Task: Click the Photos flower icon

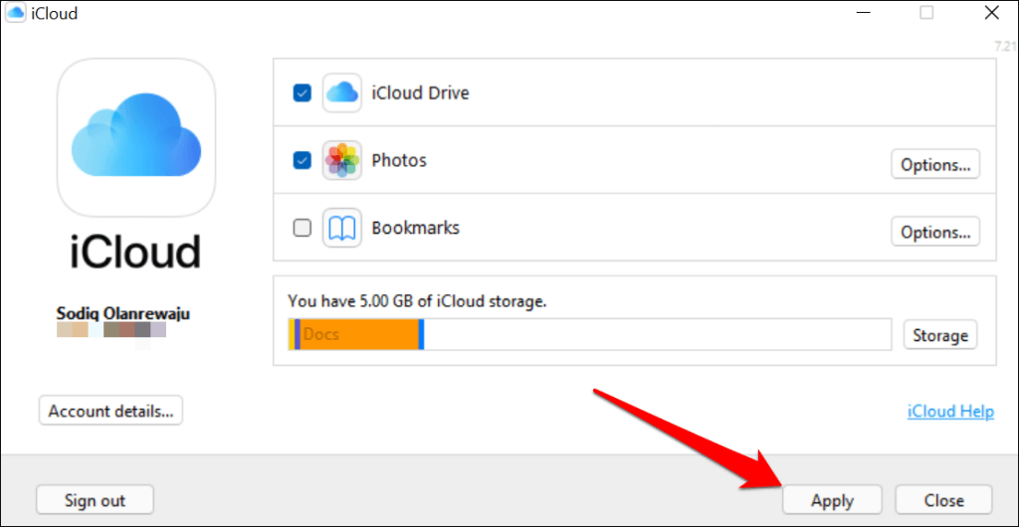Action: click(342, 160)
